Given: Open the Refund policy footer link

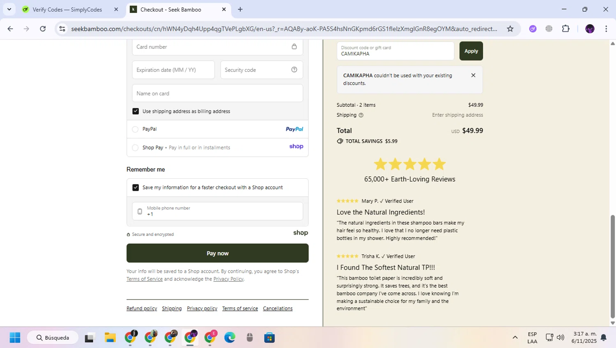Looking at the screenshot, I should [142, 309].
